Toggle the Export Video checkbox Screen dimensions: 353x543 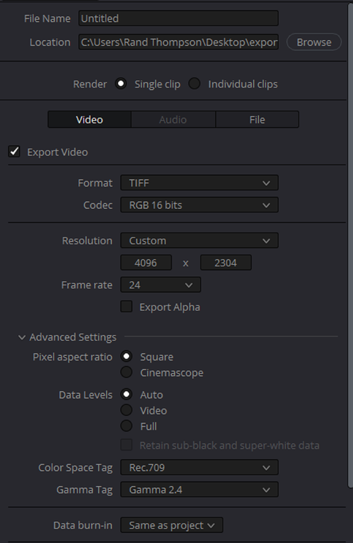pos(14,151)
